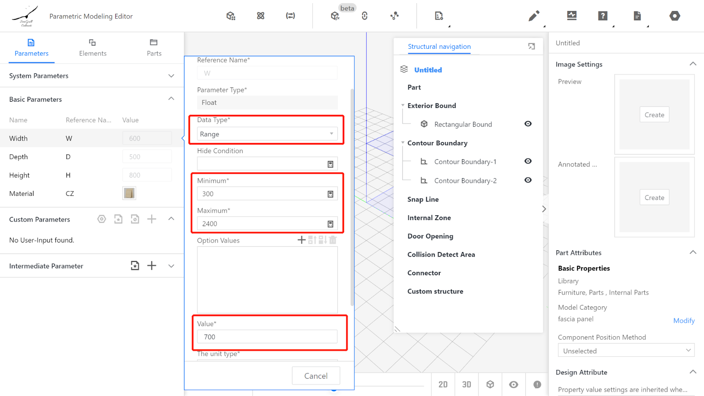Open the Parts tab

[154, 48]
